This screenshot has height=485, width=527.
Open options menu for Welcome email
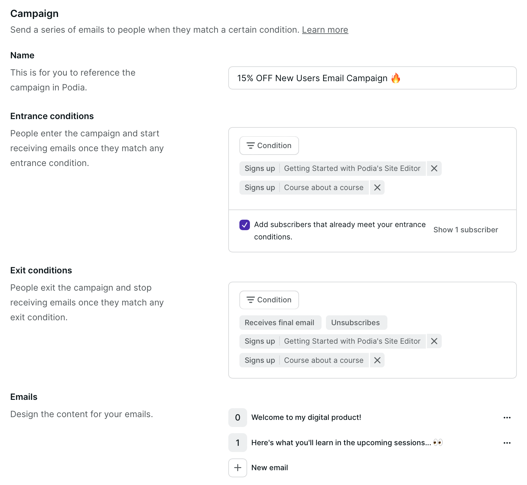[x=507, y=418]
